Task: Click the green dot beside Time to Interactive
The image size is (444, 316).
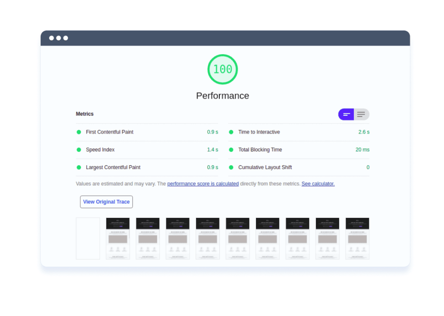Action: coord(231,132)
